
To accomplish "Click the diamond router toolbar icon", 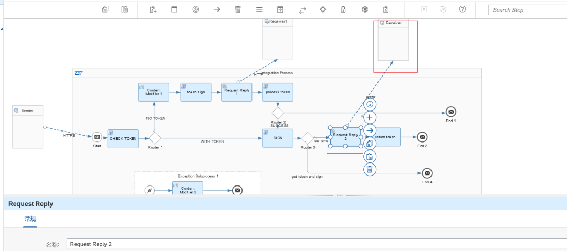I will coord(323,9).
